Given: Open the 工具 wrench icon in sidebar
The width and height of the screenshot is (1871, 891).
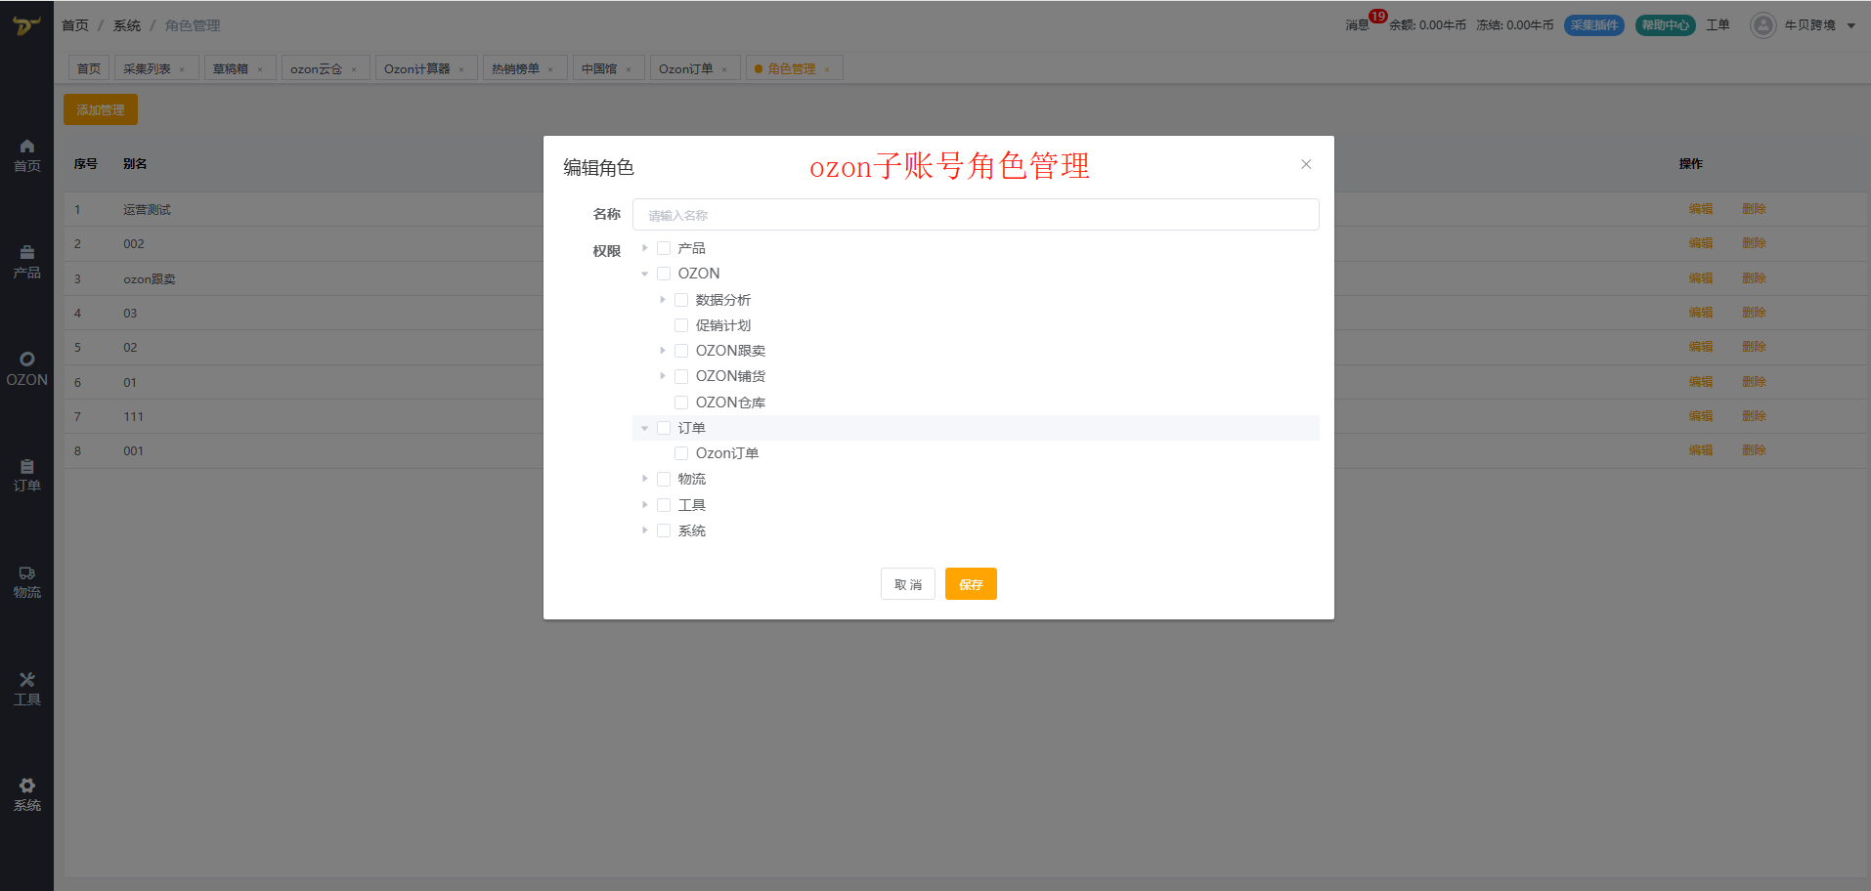Looking at the screenshot, I should click(27, 679).
